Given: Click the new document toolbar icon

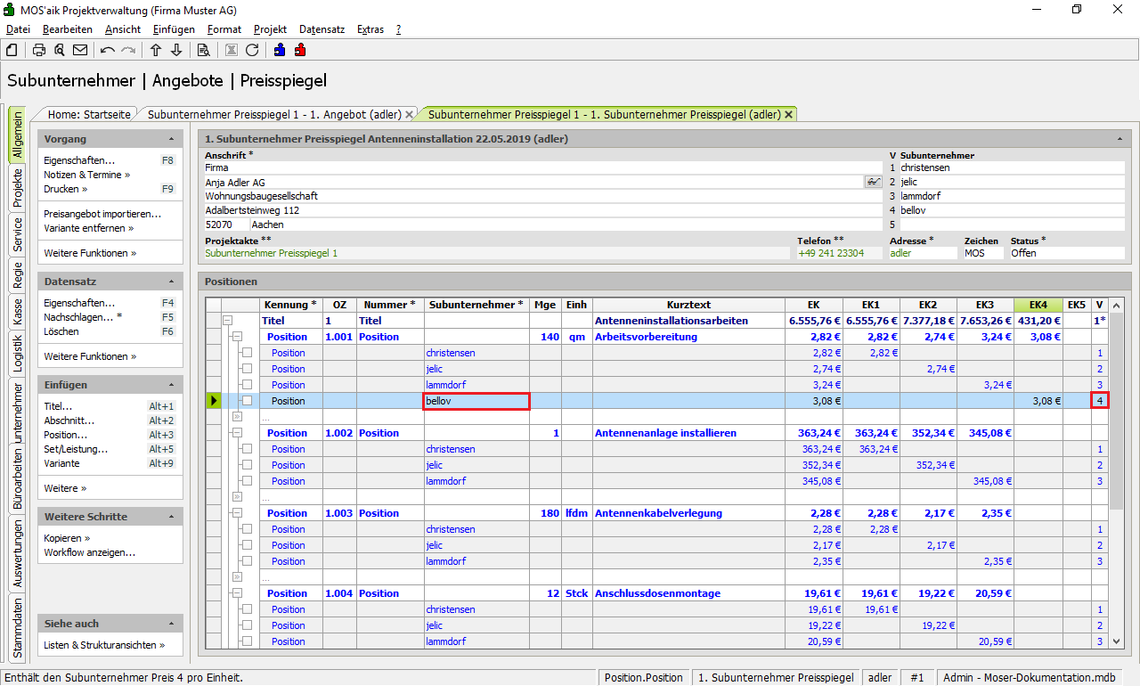Looking at the screenshot, I should click(12, 50).
